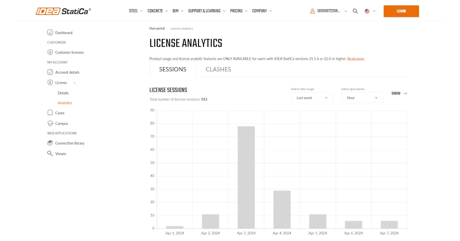Screen dimensions: 460x241
Task: Click the search icon in header
Action: pyautogui.click(x=355, y=11)
